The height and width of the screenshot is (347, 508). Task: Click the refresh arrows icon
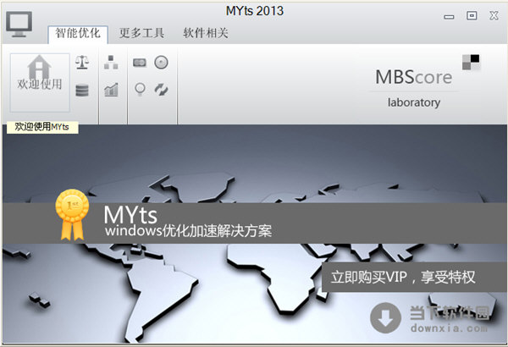161,91
